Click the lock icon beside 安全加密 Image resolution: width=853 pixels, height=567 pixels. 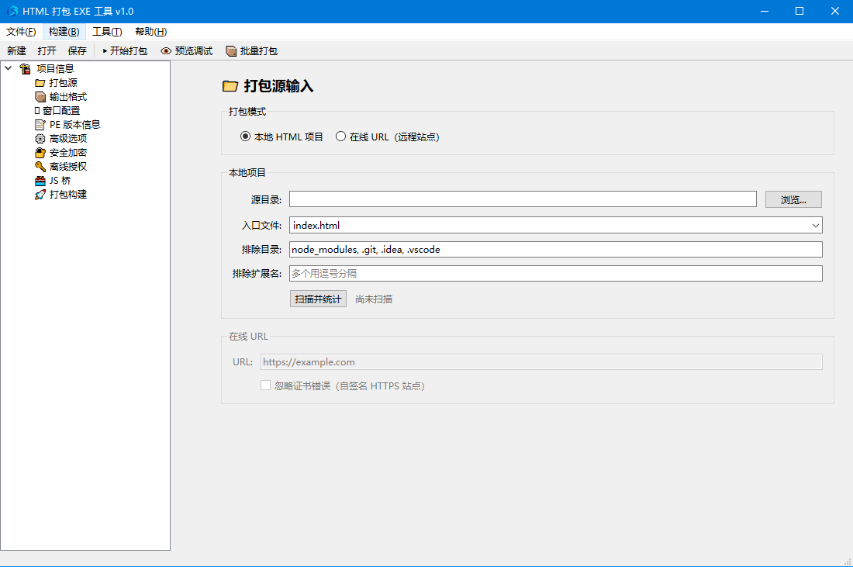click(x=40, y=153)
